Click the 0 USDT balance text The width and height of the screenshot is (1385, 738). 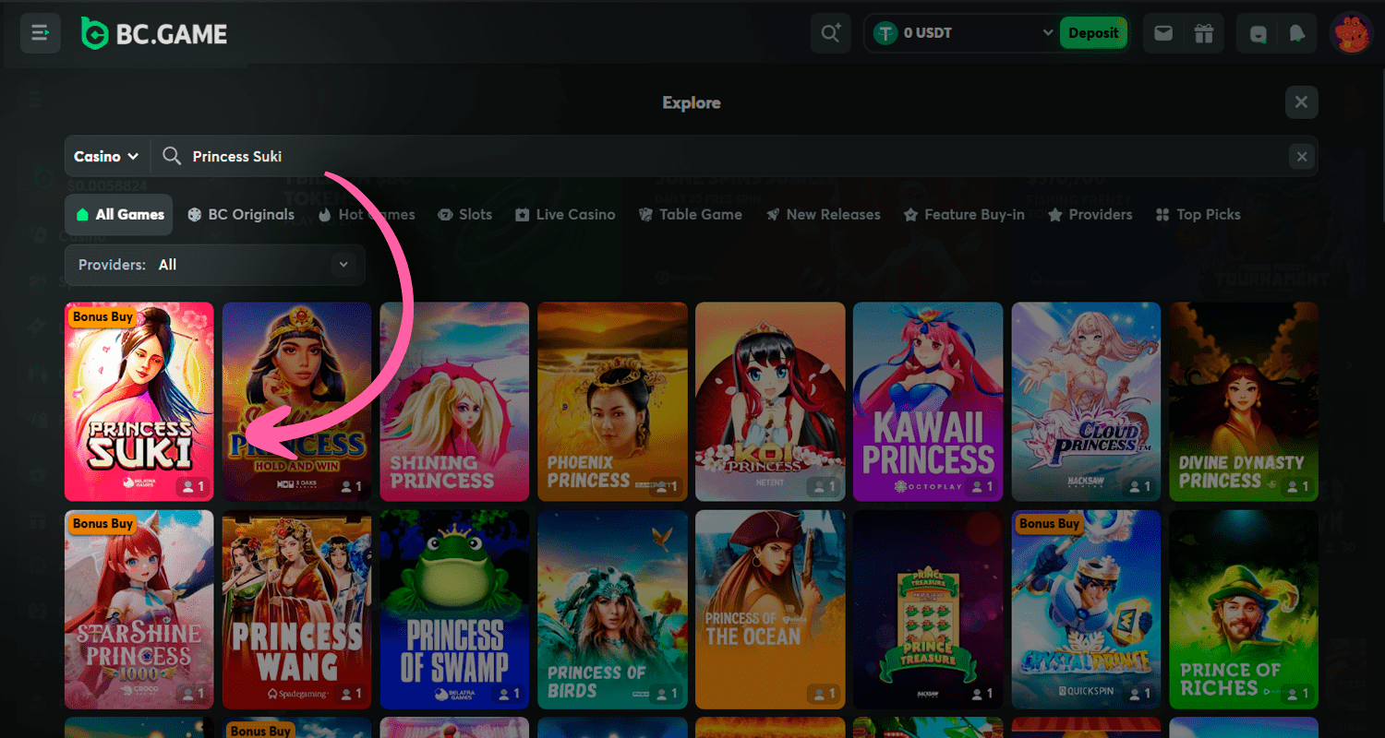[928, 33]
